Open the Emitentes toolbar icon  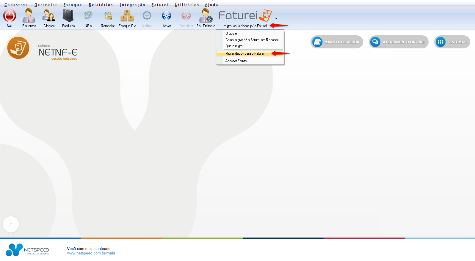(29, 16)
